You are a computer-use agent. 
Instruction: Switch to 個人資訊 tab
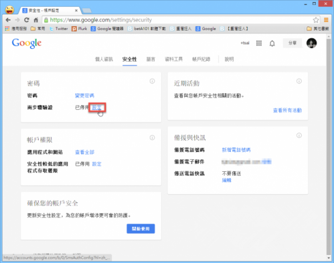(x=104, y=59)
